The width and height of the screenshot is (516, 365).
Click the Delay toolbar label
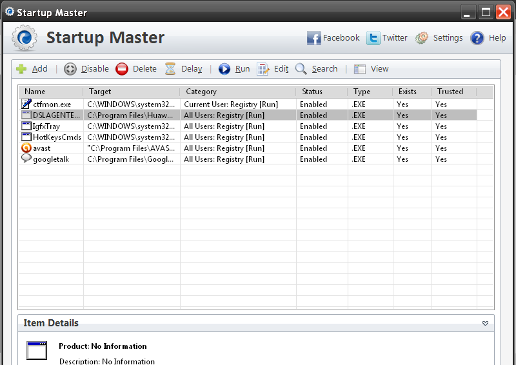(192, 69)
